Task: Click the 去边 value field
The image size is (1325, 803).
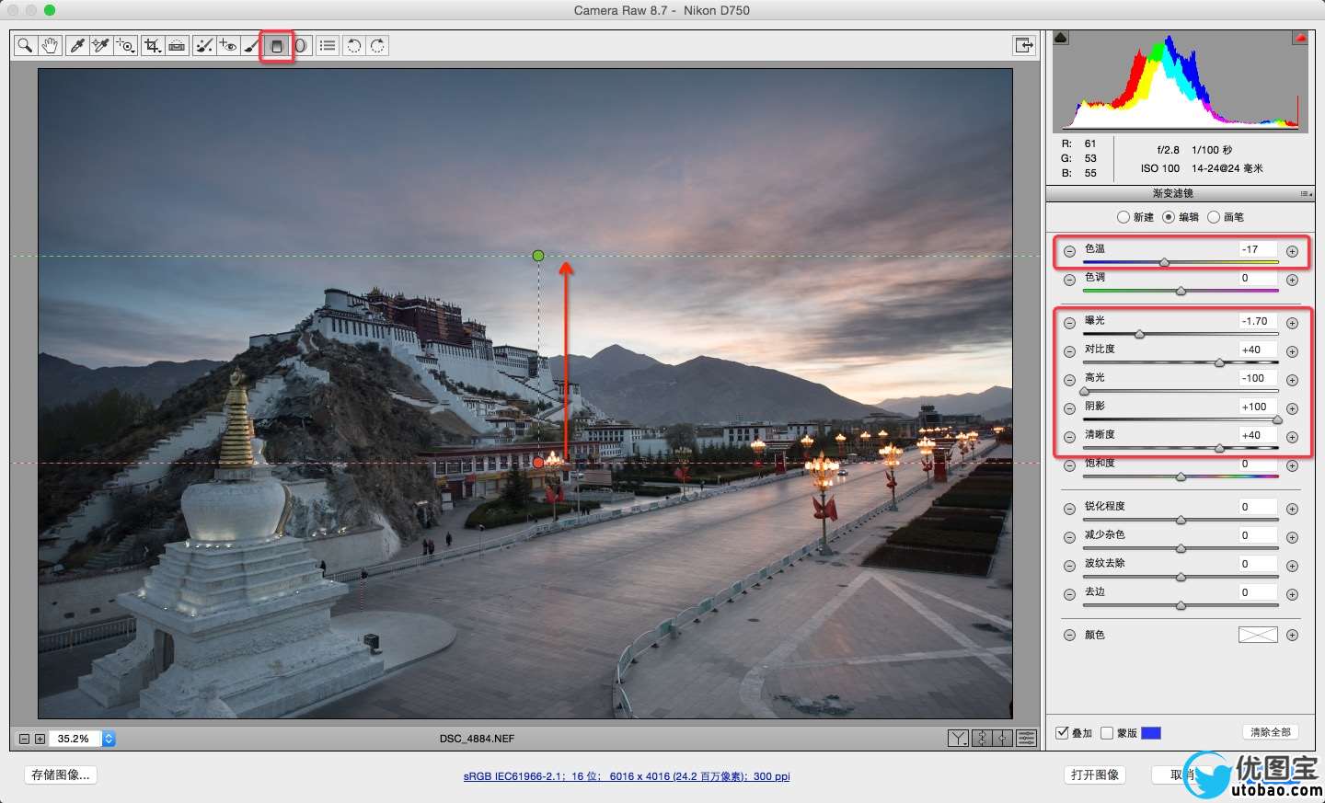Action: tap(1257, 592)
